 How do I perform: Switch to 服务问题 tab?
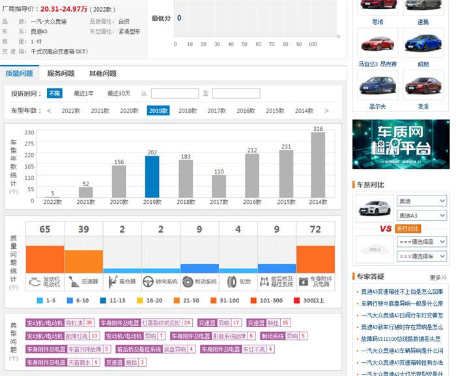[61, 74]
